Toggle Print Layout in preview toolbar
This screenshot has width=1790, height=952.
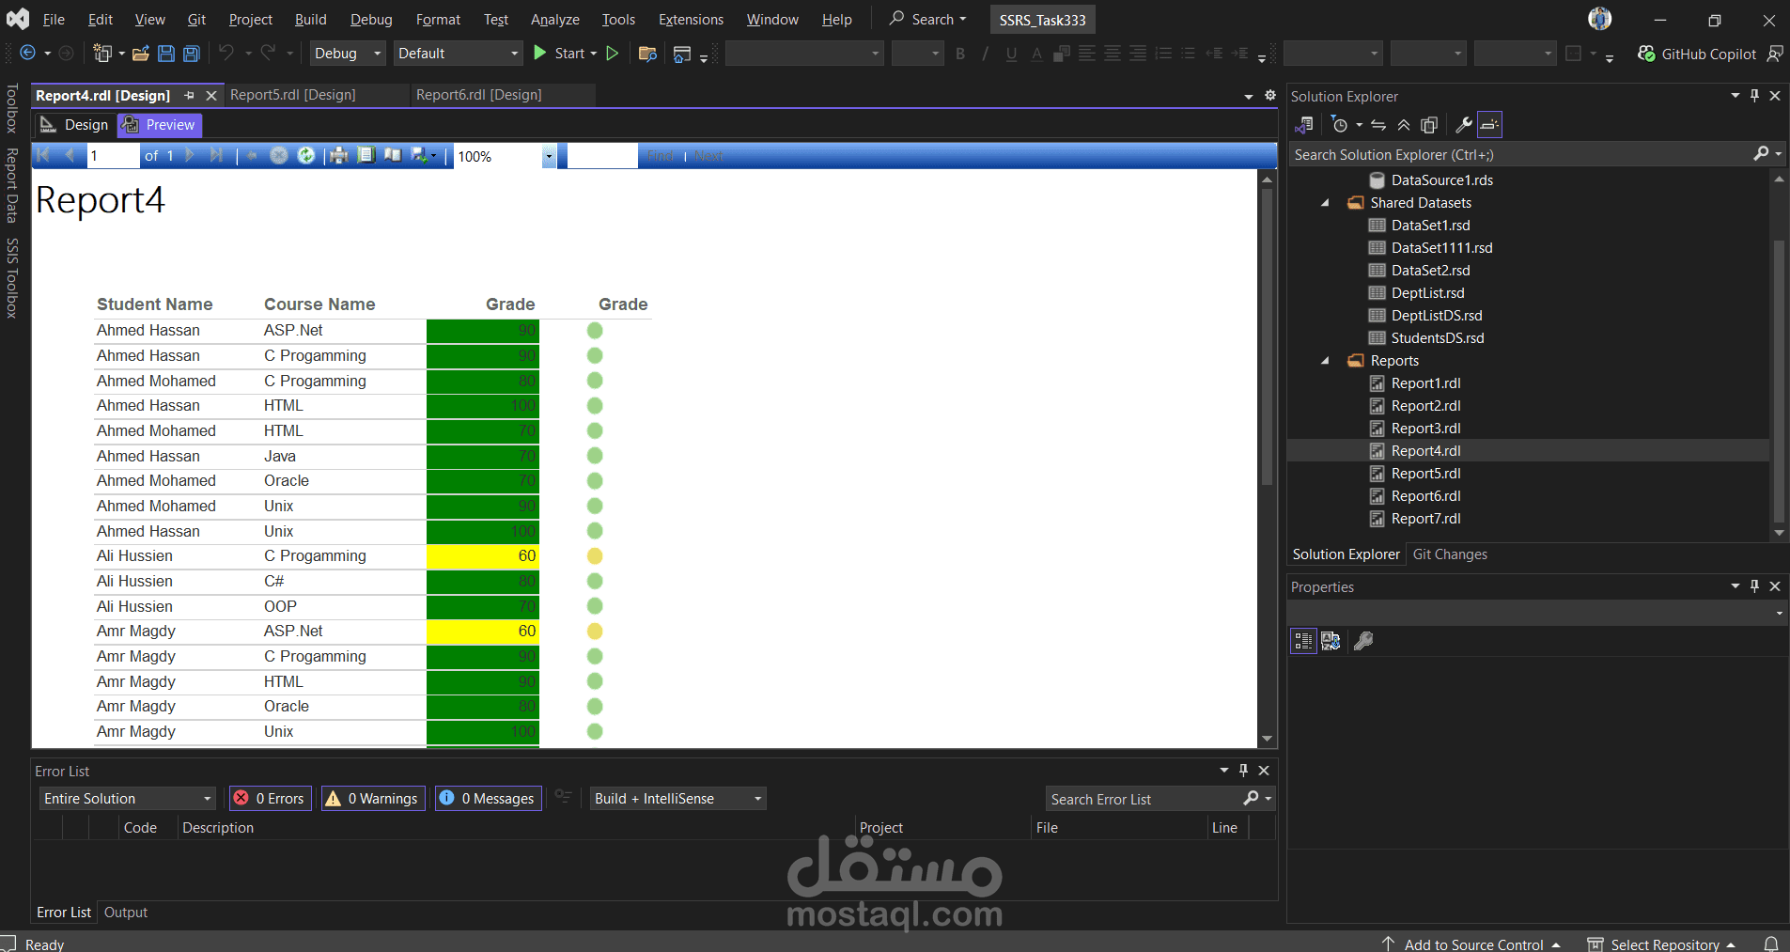[366, 156]
